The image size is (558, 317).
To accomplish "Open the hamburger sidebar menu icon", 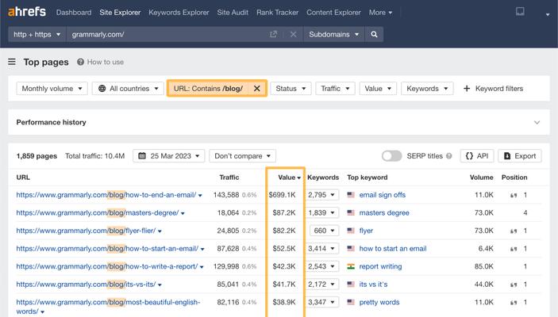I will coord(12,62).
